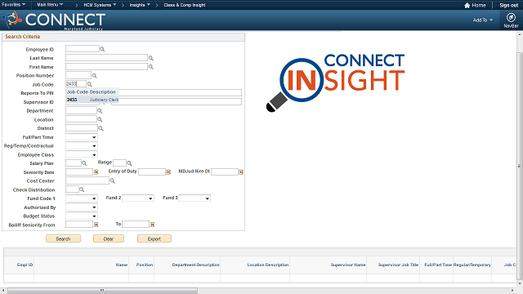Select suggestion 2433 Judiciary Clerk
523x294 pixels.
(92, 100)
